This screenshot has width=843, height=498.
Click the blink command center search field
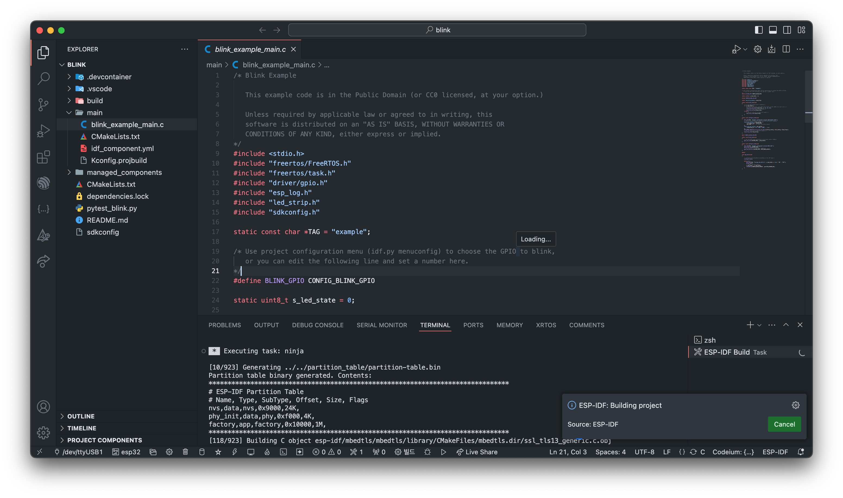437,30
